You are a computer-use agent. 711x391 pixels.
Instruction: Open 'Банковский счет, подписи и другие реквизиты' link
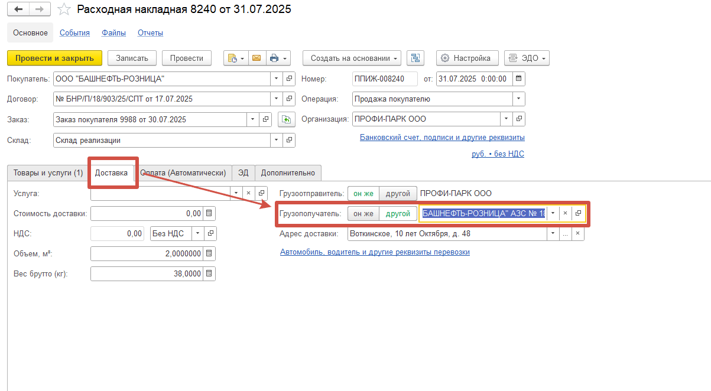coord(442,138)
